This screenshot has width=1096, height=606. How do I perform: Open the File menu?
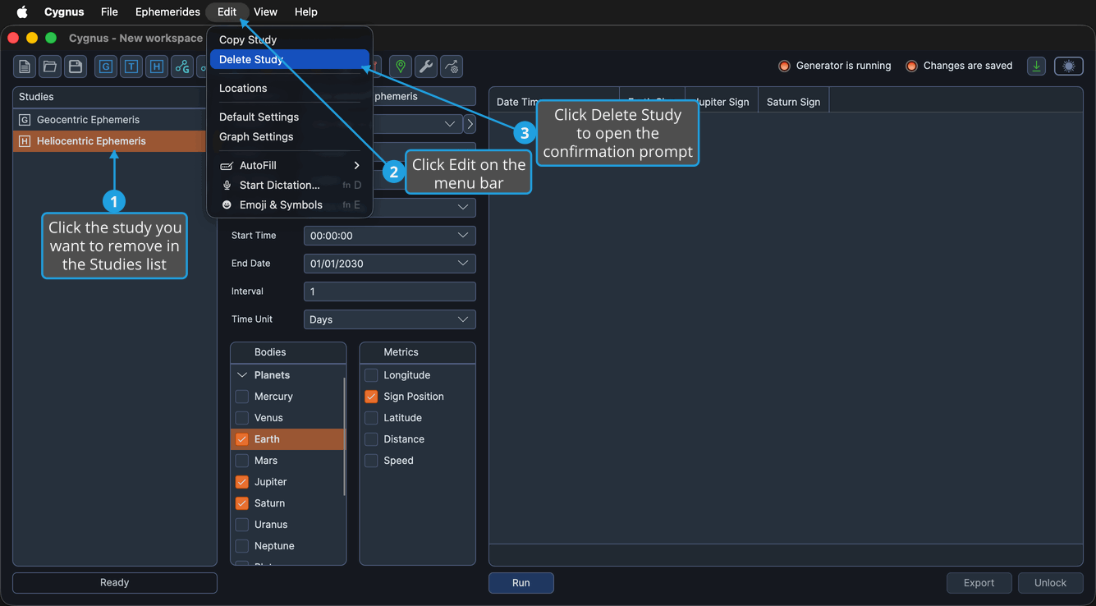pyautogui.click(x=109, y=11)
